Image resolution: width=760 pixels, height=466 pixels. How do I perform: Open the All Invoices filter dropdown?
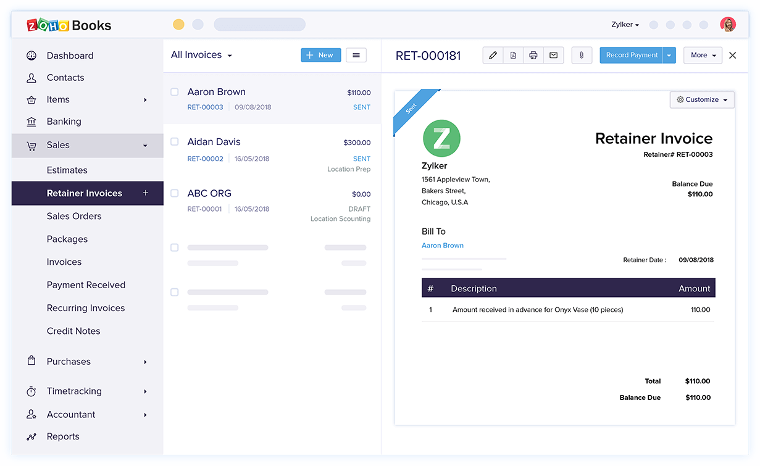point(201,55)
